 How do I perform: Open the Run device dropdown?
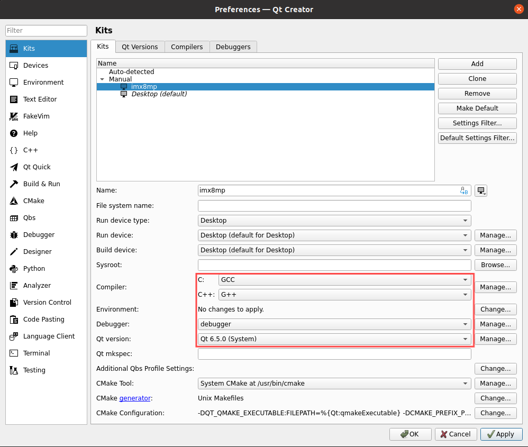pyautogui.click(x=334, y=235)
